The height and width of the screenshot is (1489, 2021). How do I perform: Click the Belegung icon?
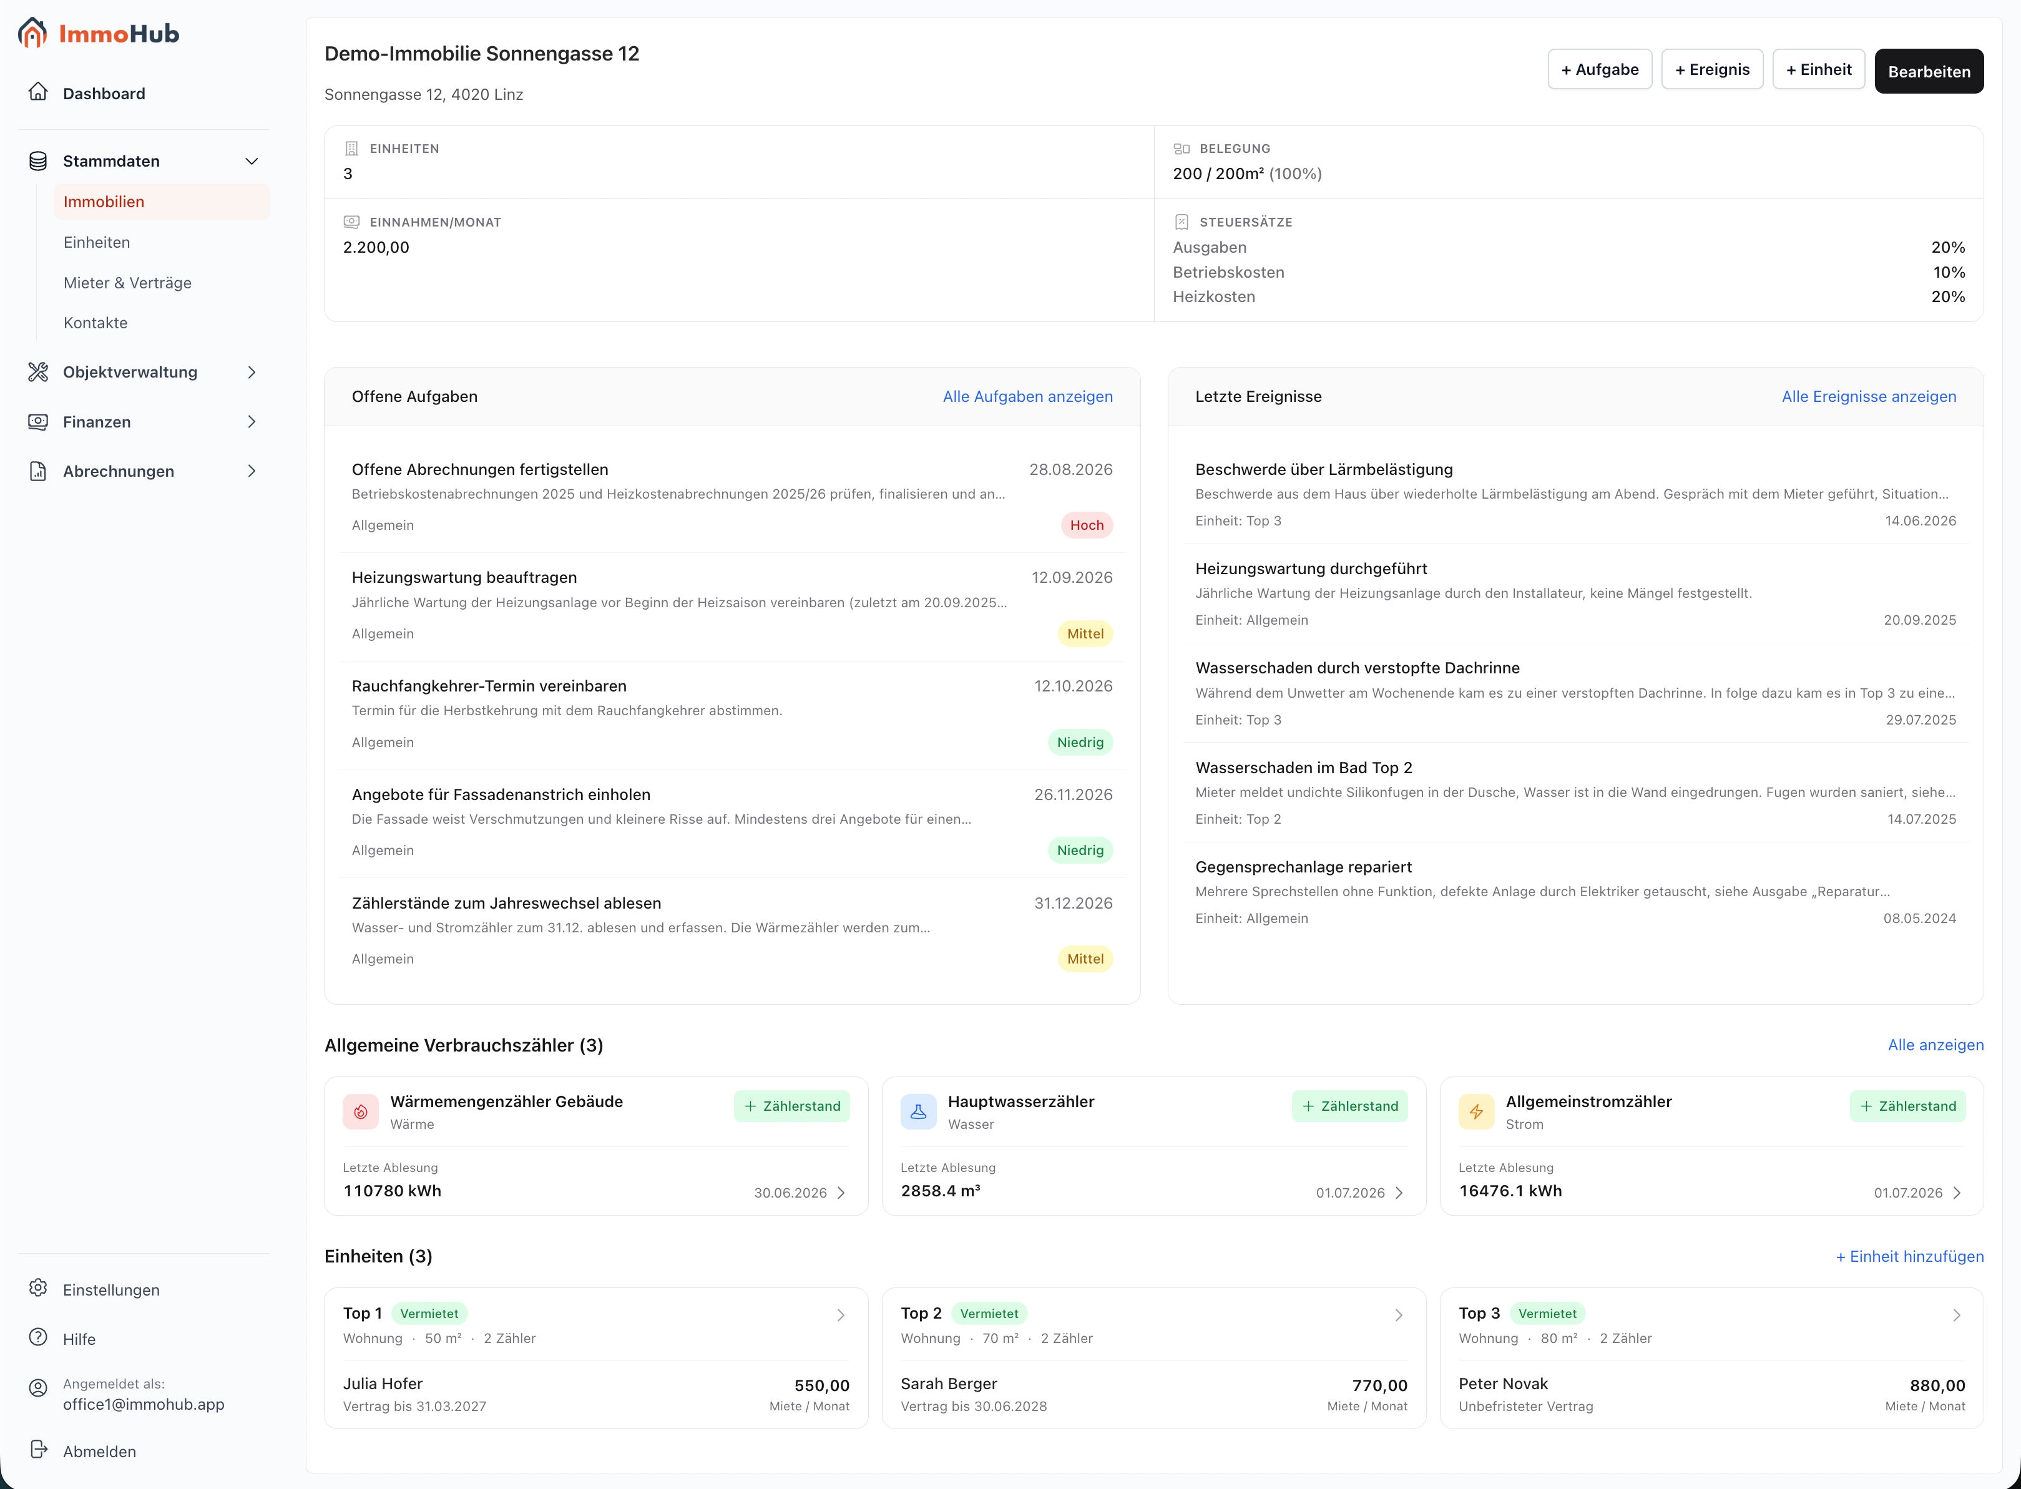tap(1182, 149)
